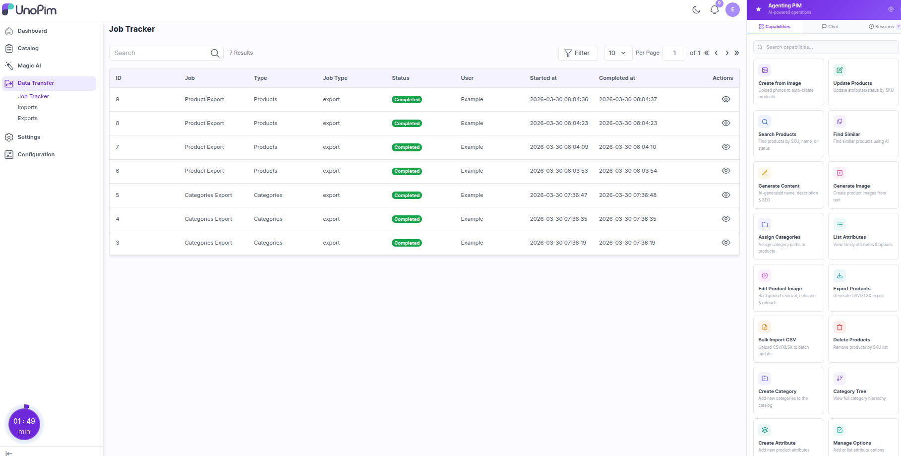Select Generate Content capability
Screen dimensions: 901x456
tap(788, 185)
